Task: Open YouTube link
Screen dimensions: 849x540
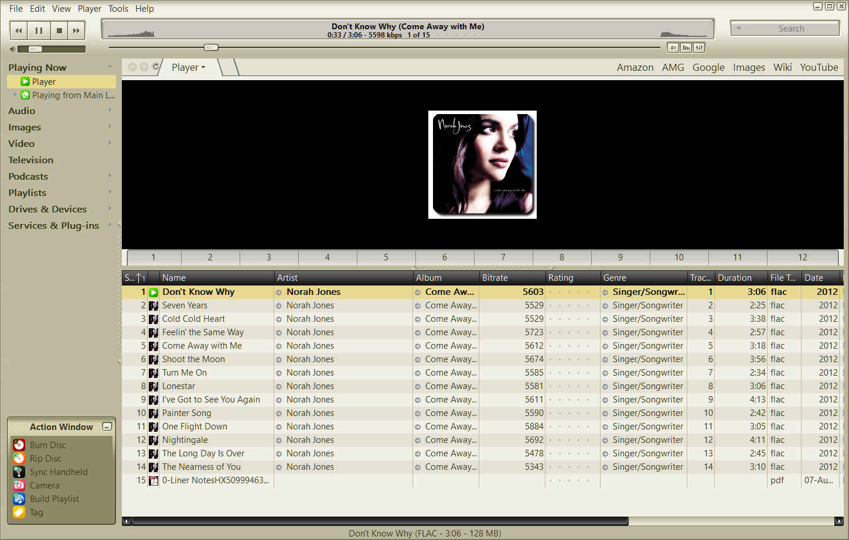Action: tap(819, 68)
